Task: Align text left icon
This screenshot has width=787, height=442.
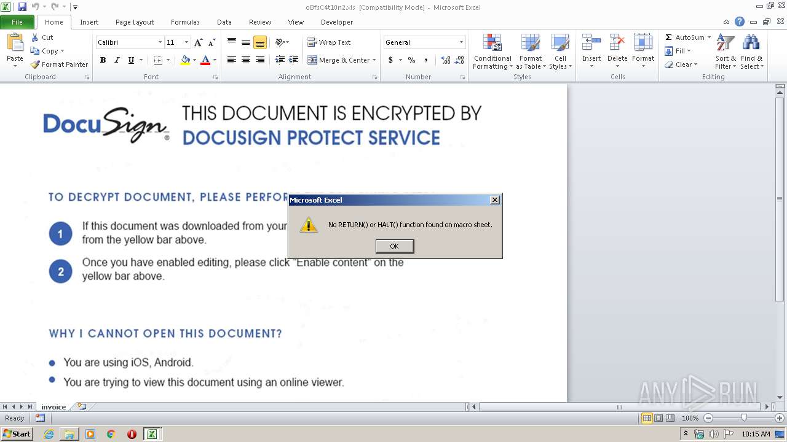Action: pos(232,60)
